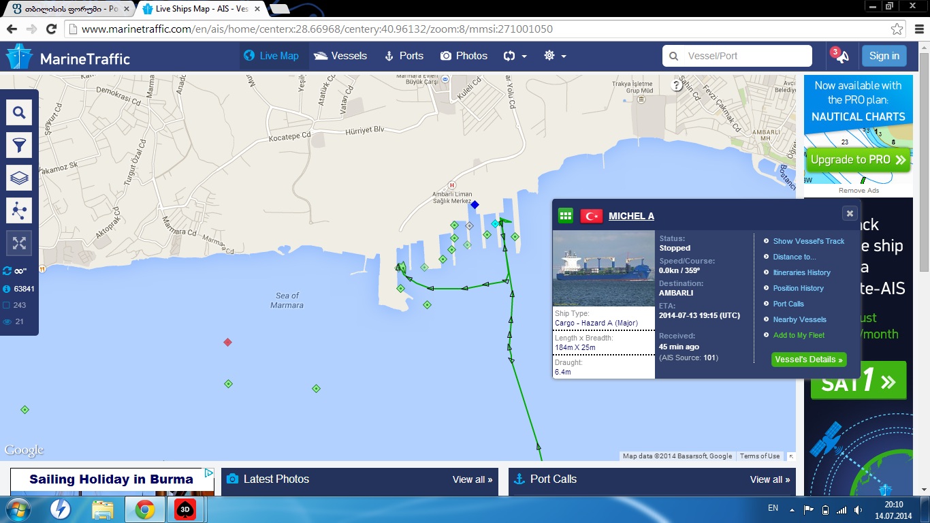
Task: Click the browser Forward arrow
Action: pos(31,29)
